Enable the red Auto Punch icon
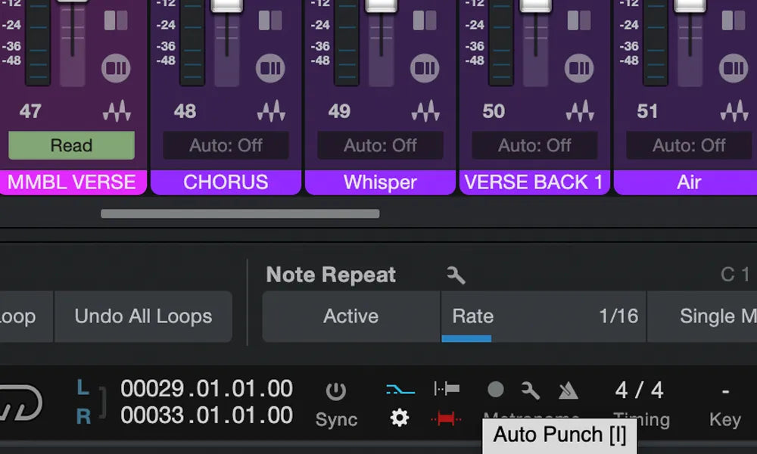757x454 pixels. (446, 417)
